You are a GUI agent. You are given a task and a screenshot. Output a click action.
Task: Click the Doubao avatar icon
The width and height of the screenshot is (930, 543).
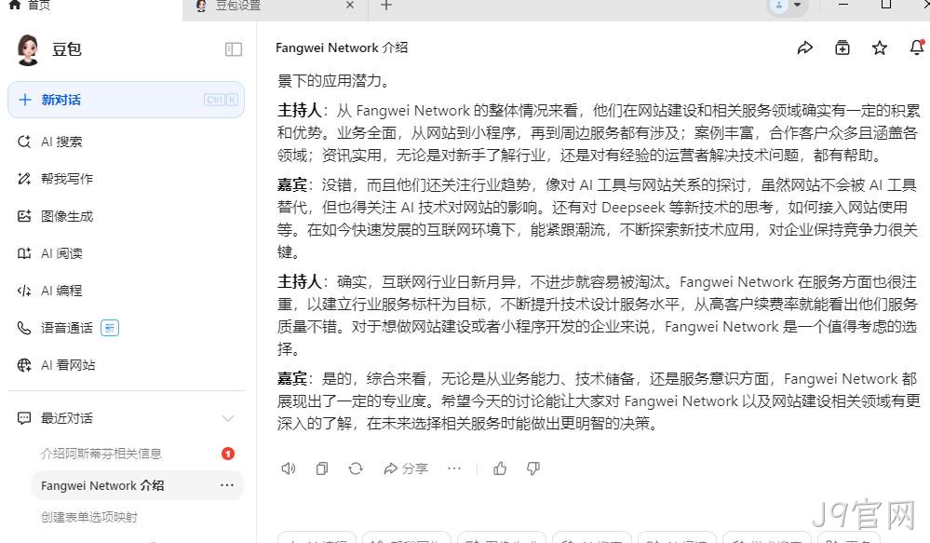(28, 49)
